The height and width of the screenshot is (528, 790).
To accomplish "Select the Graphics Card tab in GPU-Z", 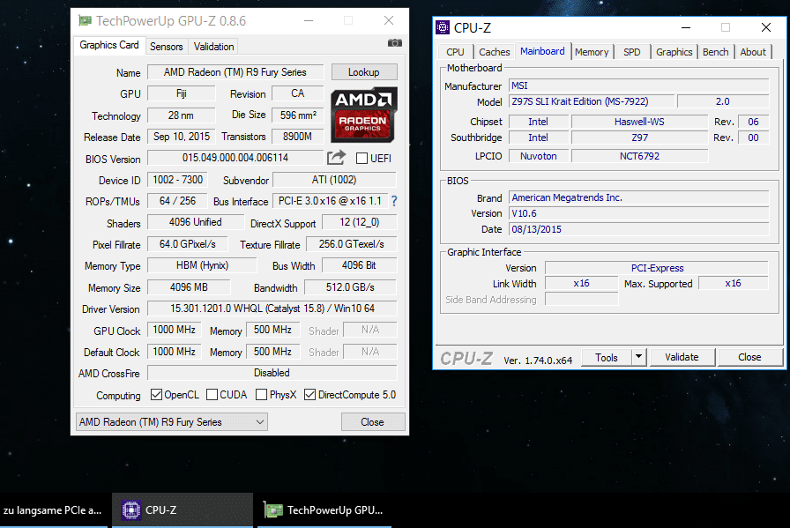I will click(x=109, y=45).
